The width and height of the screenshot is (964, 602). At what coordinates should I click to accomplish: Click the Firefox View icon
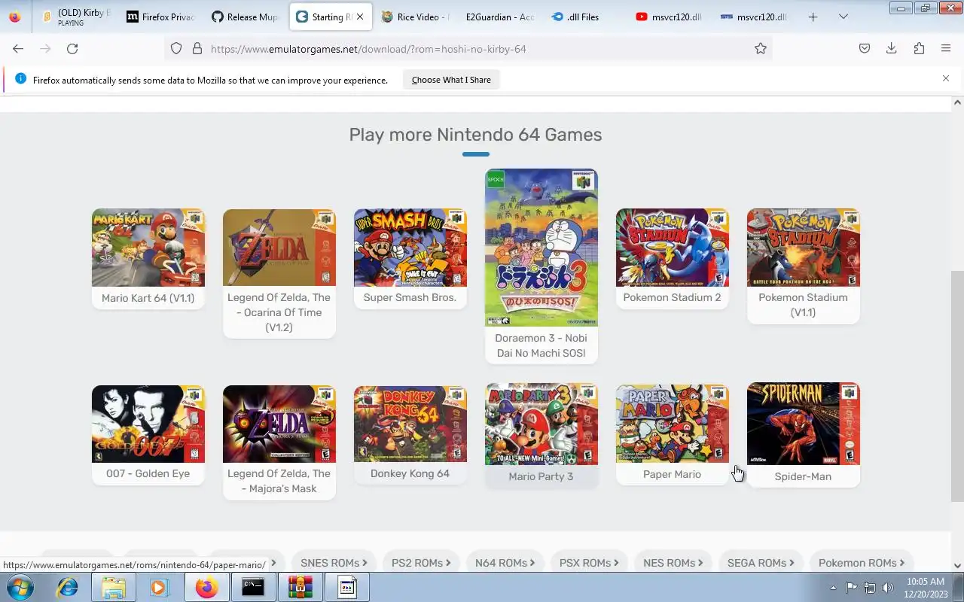(x=14, y=17)
